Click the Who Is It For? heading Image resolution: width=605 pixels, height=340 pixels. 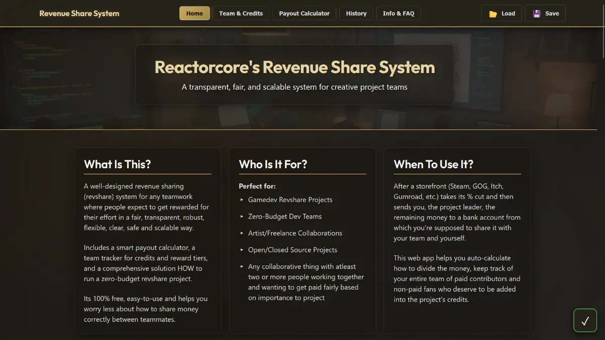pyautogui.click(x=272, y=164)
